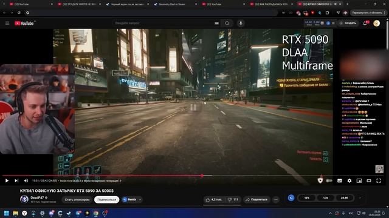Viewport: 389px width, 218px height.
Task: Click the Создать button
Action: (348, 23)
